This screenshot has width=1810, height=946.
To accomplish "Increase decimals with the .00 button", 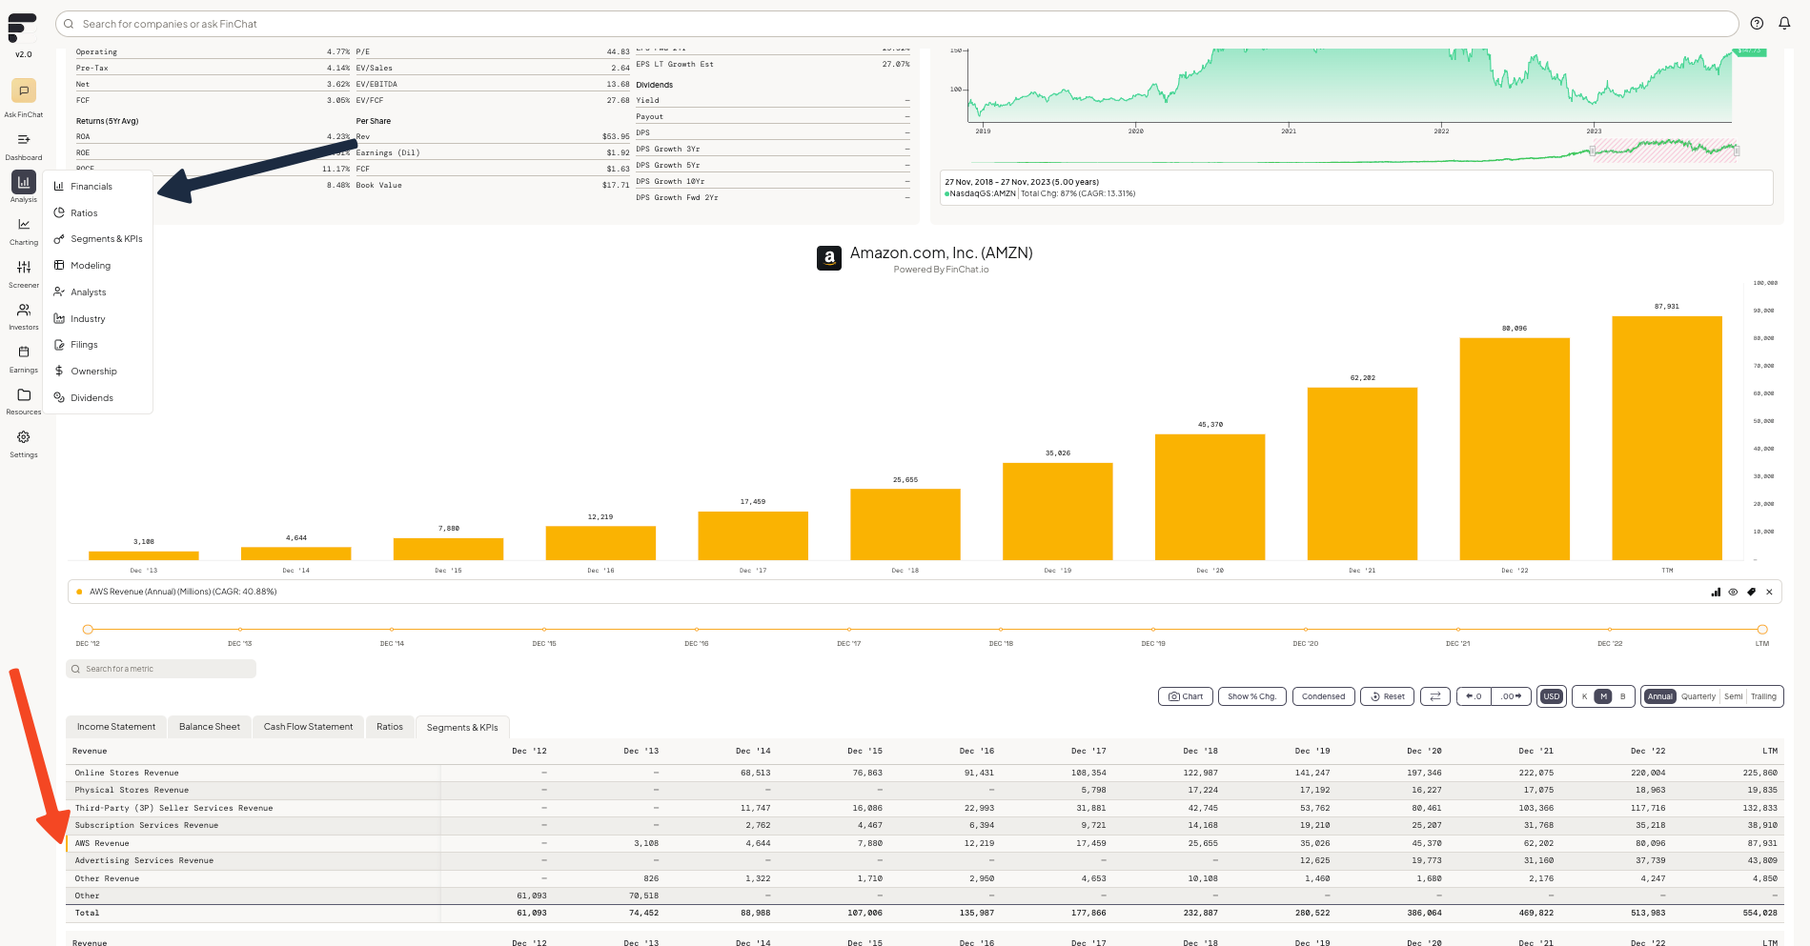I will tap(1511, 696).
